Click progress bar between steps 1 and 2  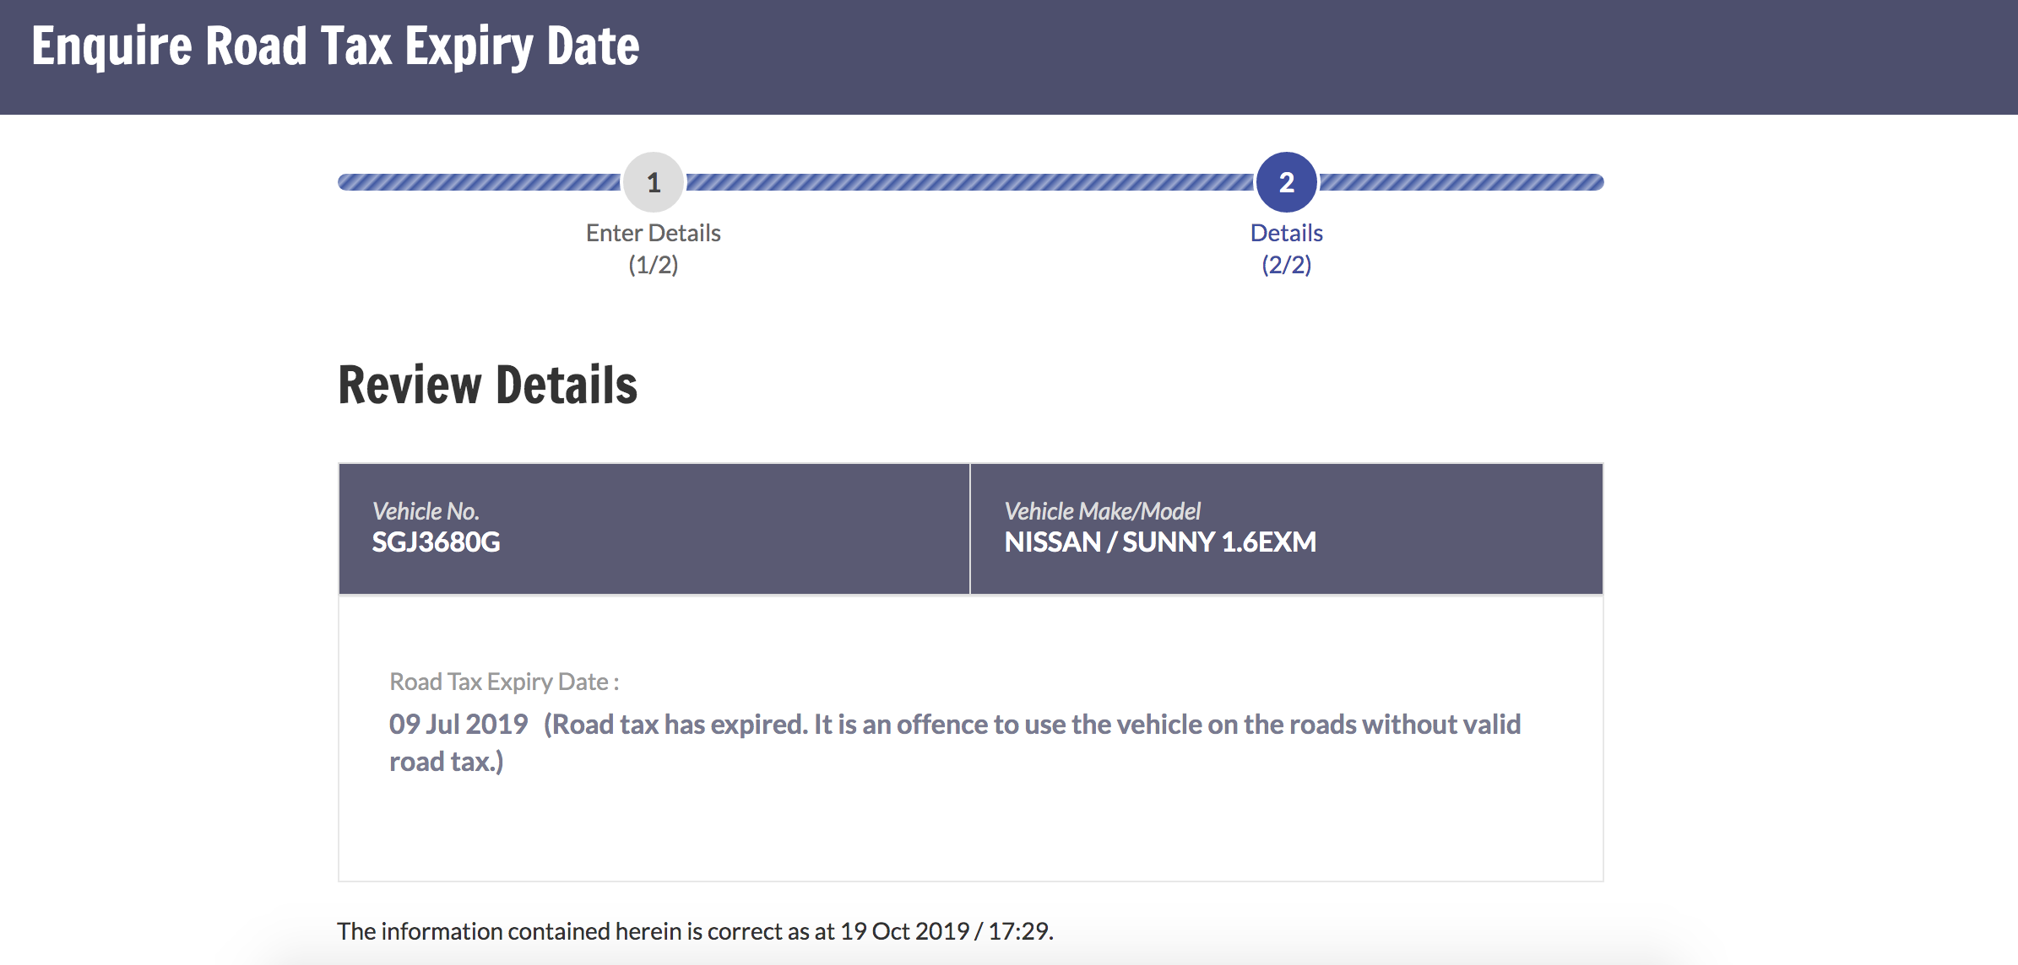[969, 182]
